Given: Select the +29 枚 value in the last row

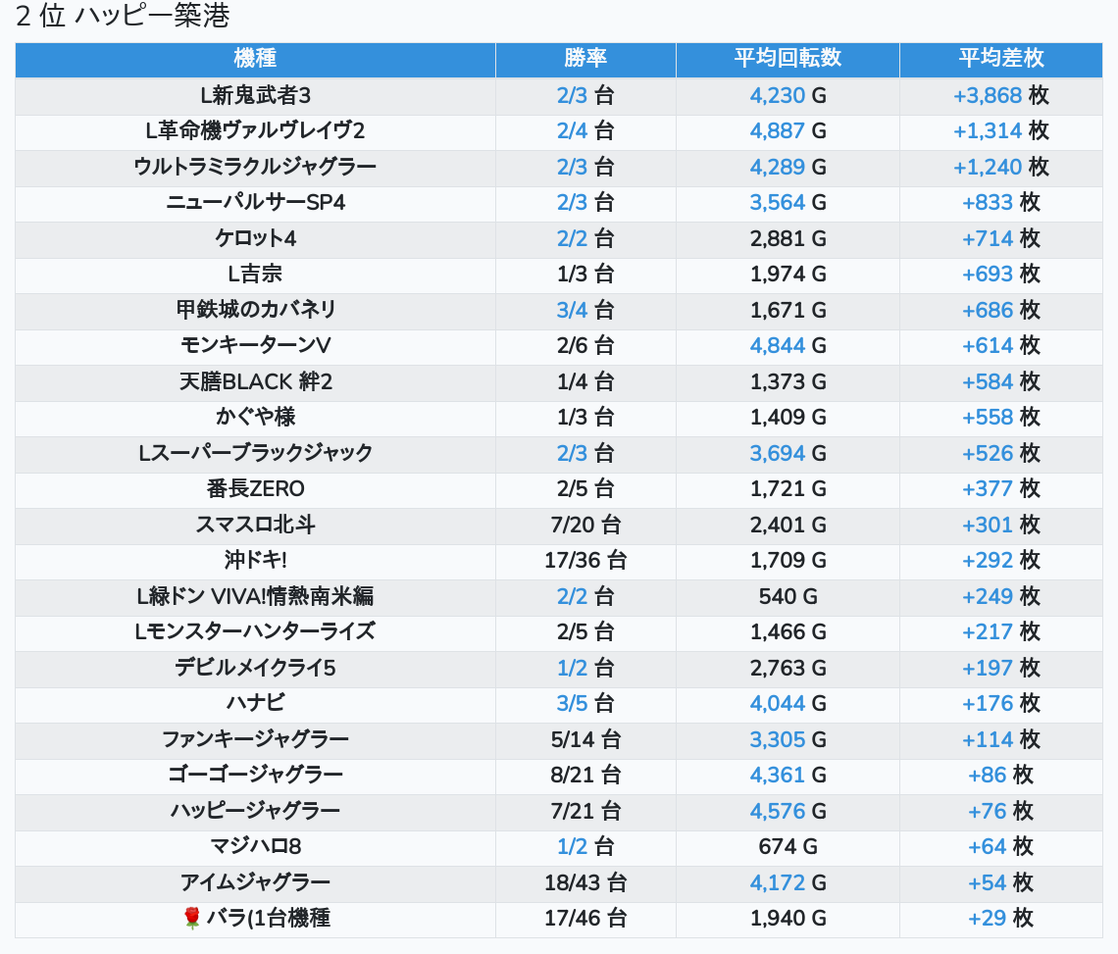Looking at the screenshot, I should 1000,919.
